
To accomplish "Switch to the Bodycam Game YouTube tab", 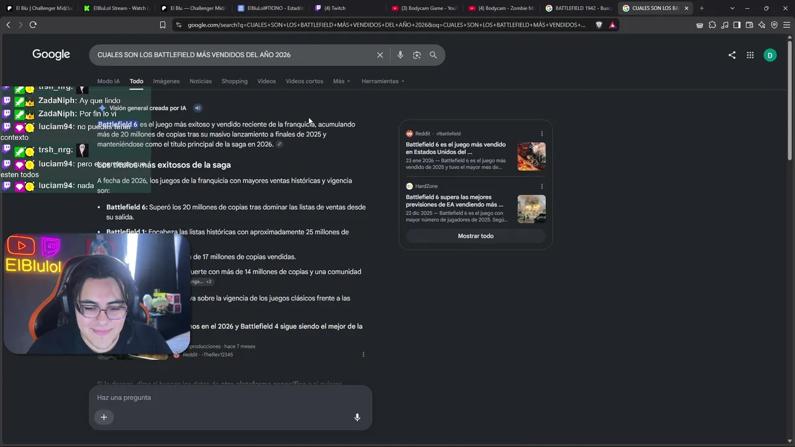I will (x=425, y=8).
